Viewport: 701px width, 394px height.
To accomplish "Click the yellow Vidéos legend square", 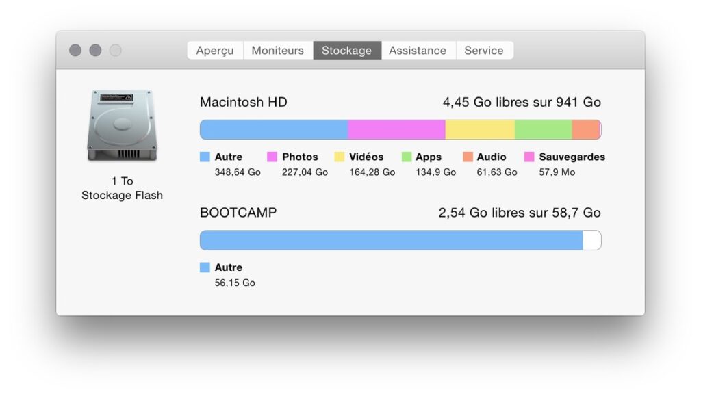I will (x=340, y=157).
